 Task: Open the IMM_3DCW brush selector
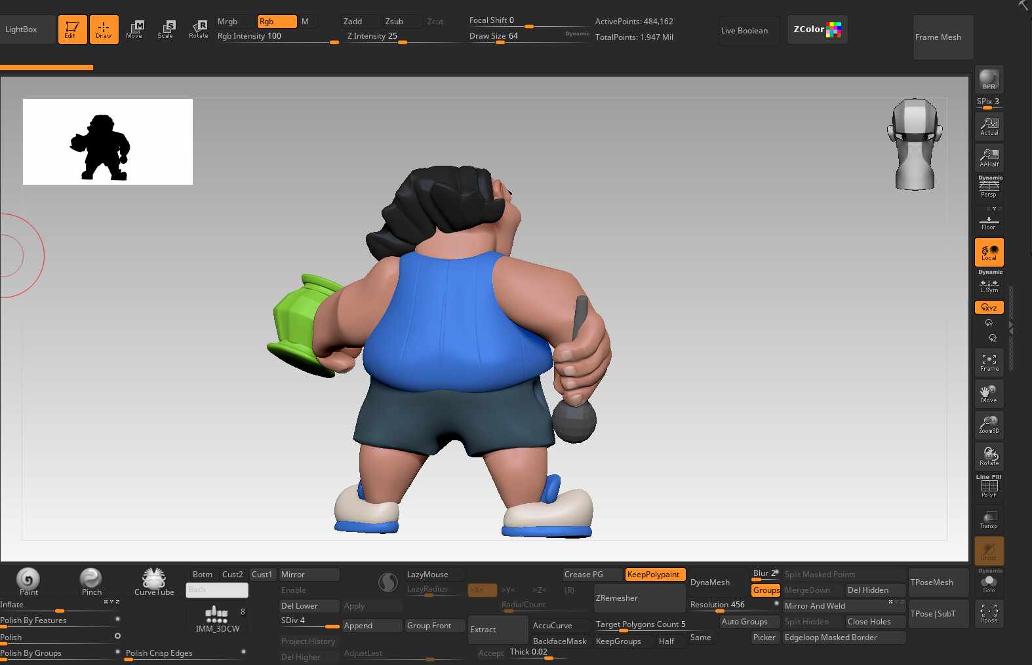pos(217,619)
